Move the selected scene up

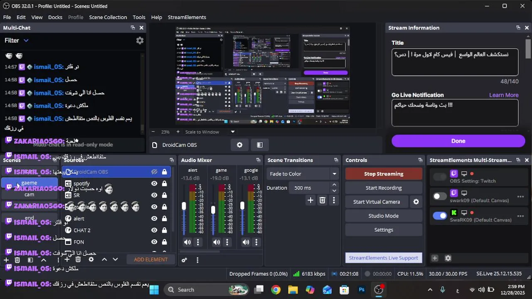point(43,260)
